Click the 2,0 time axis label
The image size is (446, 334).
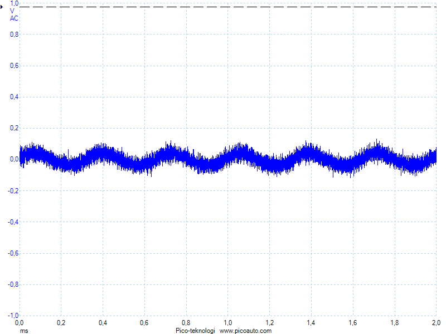click(x=436, y=323)
